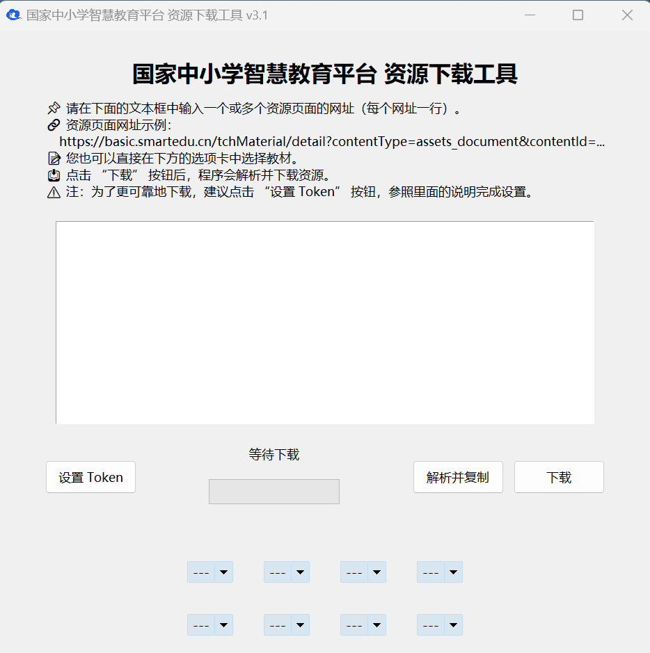Click the 下载 download button
This screenshot has width=650, height=653.
pyautogui.click(x=559, y=477)
